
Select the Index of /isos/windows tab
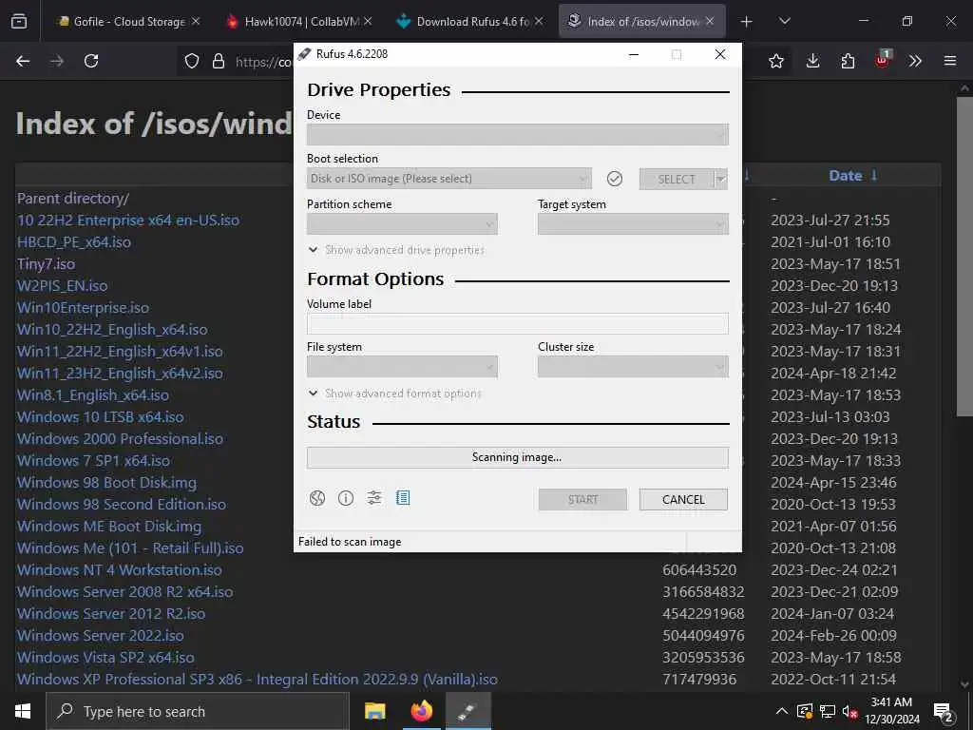click(x=642, y=21)
